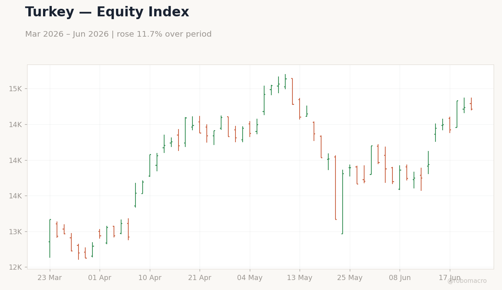Click the 13 May x-axis label

(x=300, y=278)
